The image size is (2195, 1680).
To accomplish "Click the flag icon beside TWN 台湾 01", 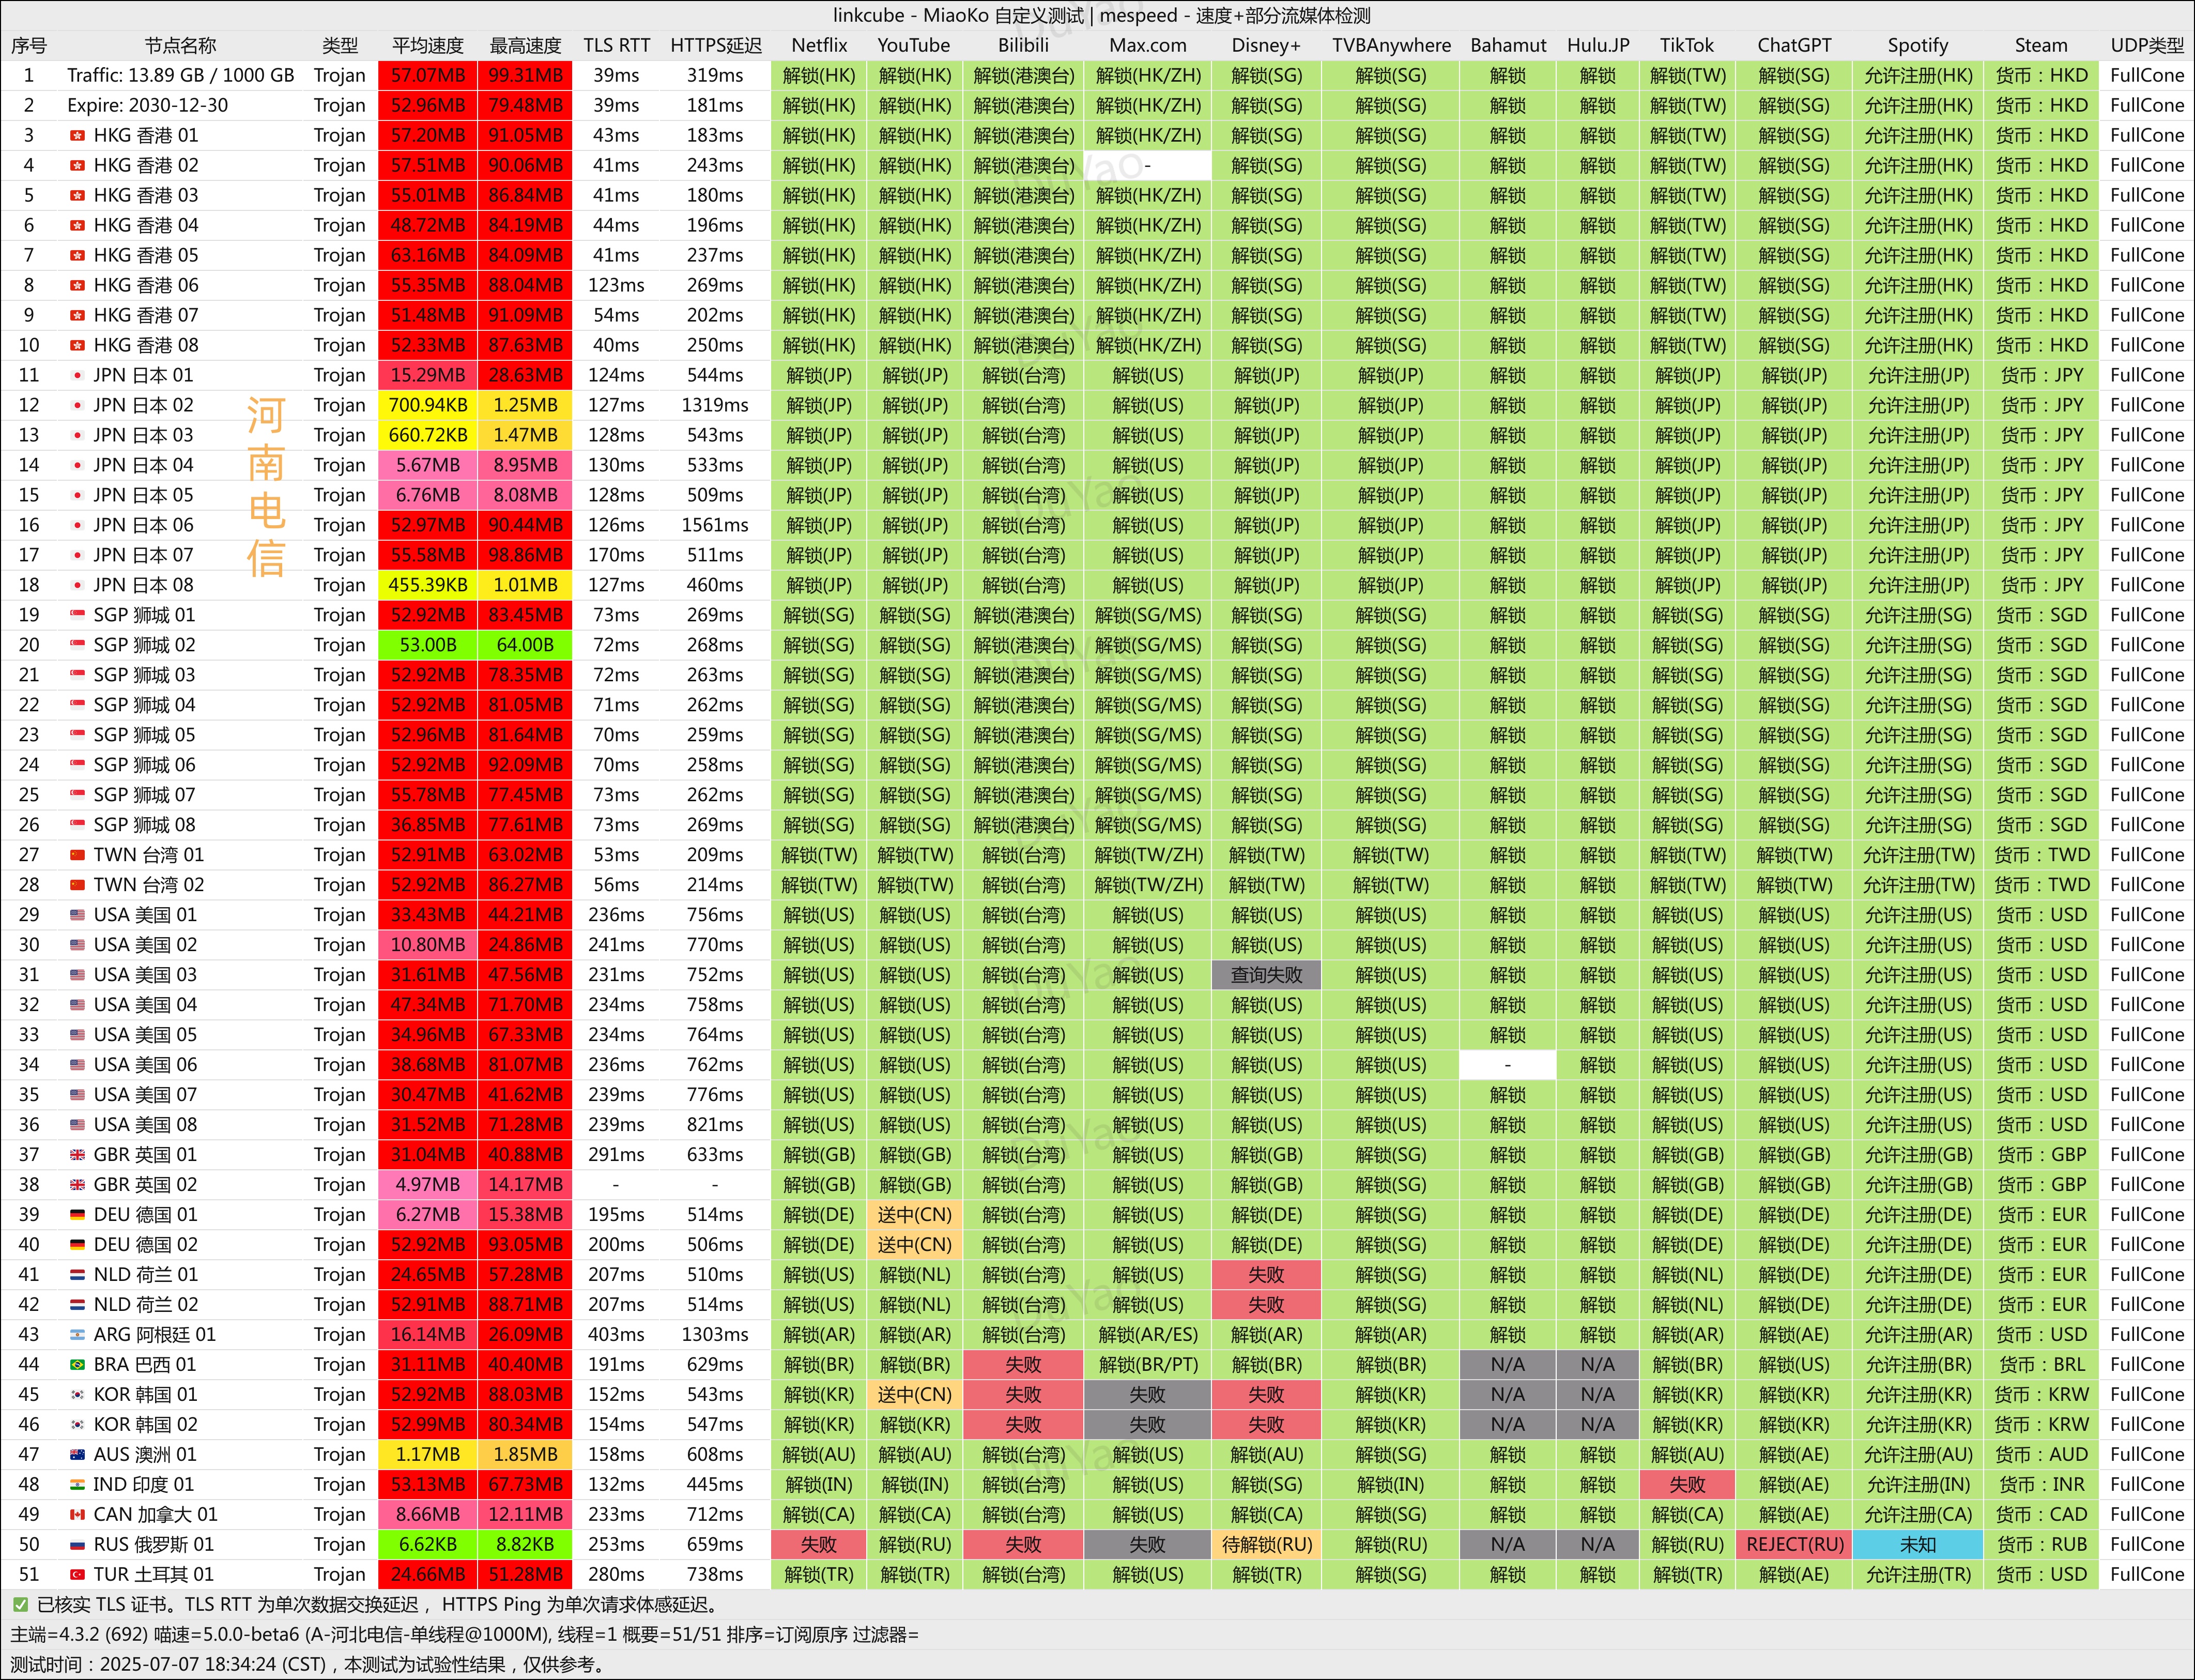I will (77, 855).
